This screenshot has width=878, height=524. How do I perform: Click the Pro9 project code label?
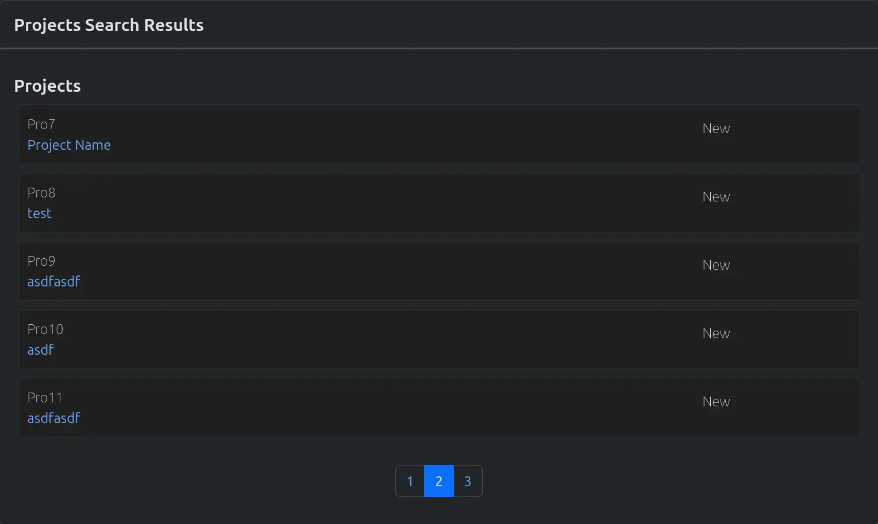[x=41, y=261]
